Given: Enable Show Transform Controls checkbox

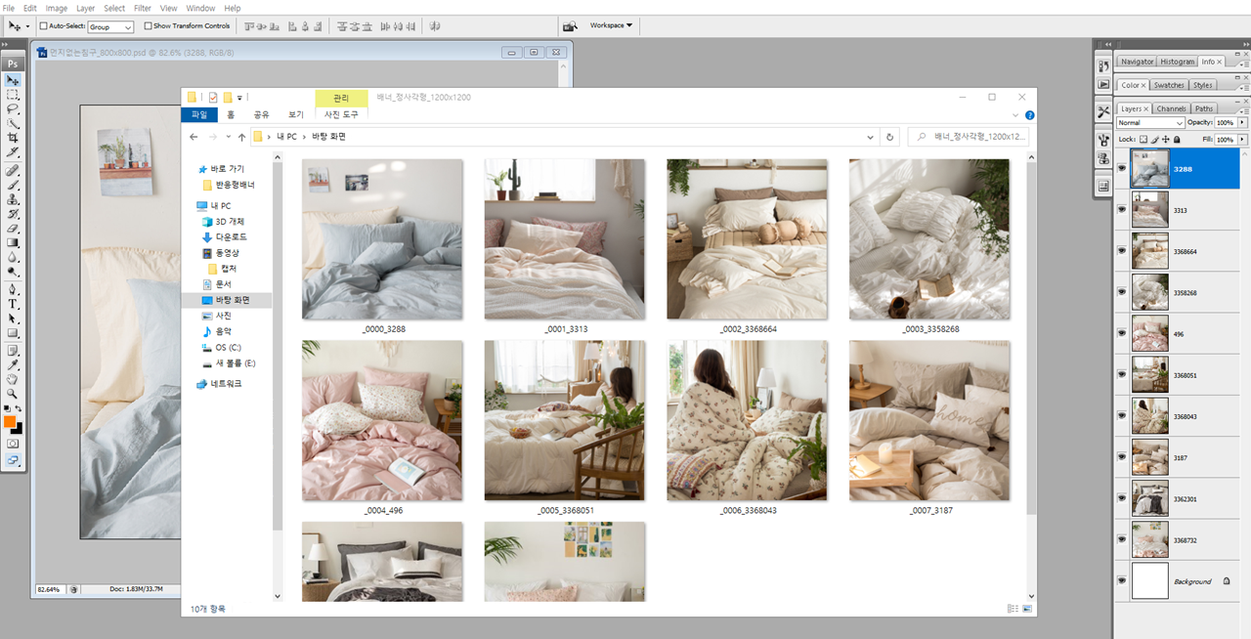Looking at the screenshot, I should tap(148, 26).
